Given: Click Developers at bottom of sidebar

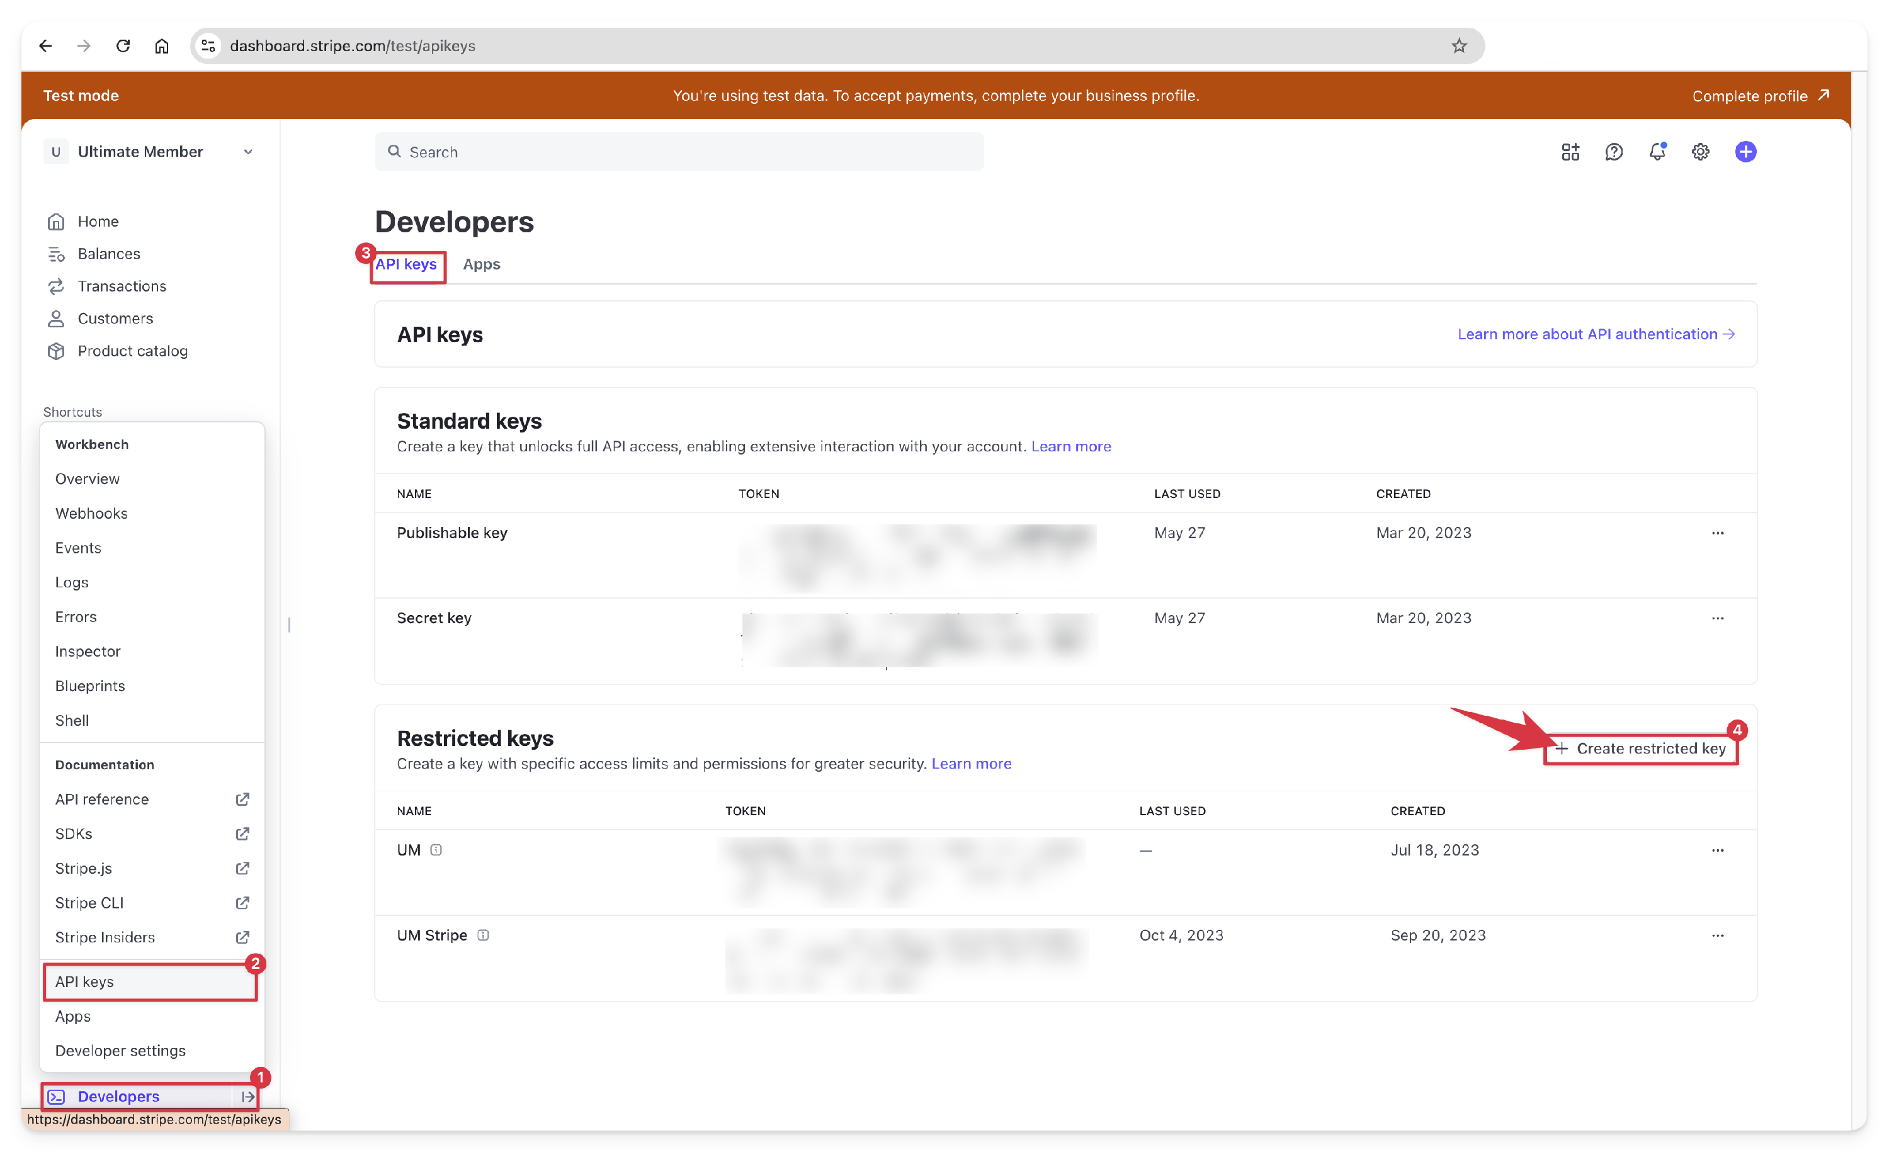Looking at the screenshot, I should [x=118, y=1096].
